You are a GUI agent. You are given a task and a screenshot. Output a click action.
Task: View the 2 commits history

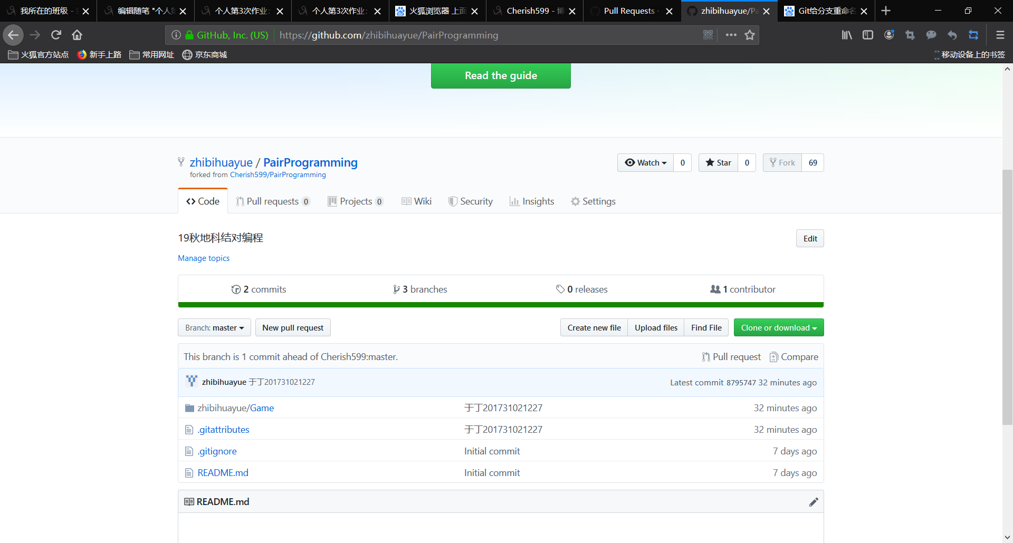[x=259, y=289]
